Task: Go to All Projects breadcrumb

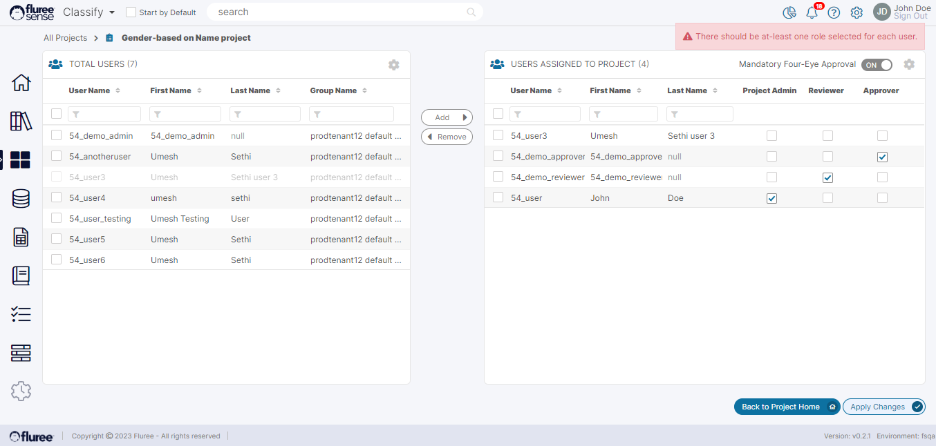Action: click(65, 38)
